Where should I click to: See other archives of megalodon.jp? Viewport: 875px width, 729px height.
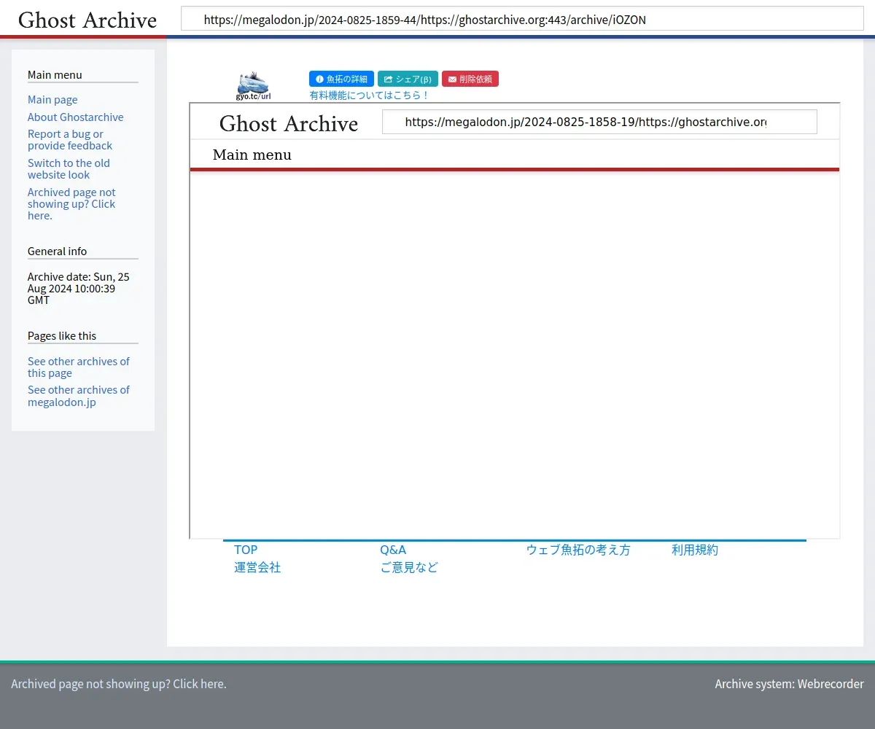coord(79,396)
